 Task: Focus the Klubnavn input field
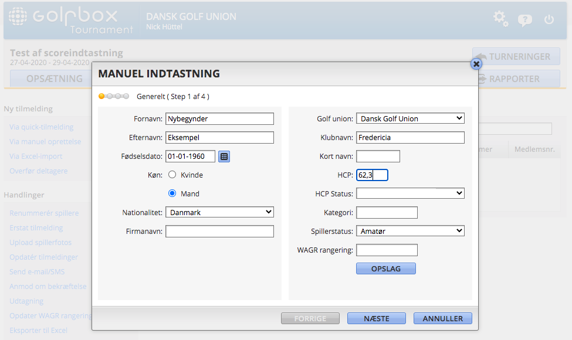click(410, 138)
